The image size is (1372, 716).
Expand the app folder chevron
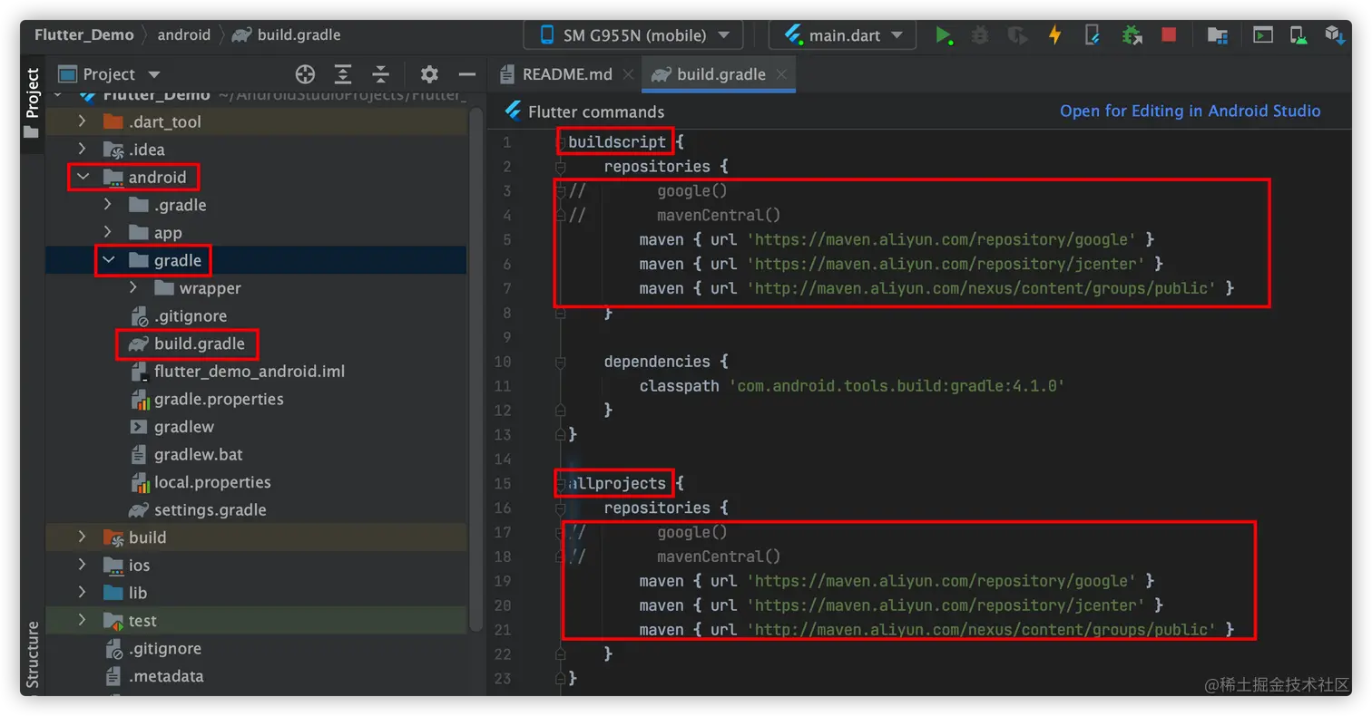click(x=108, y=233)
